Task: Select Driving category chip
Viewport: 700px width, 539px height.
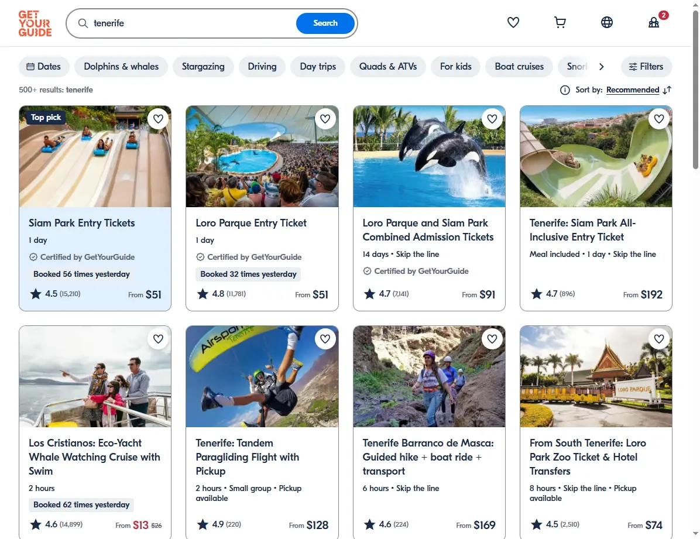Action: tap(262, 67)
